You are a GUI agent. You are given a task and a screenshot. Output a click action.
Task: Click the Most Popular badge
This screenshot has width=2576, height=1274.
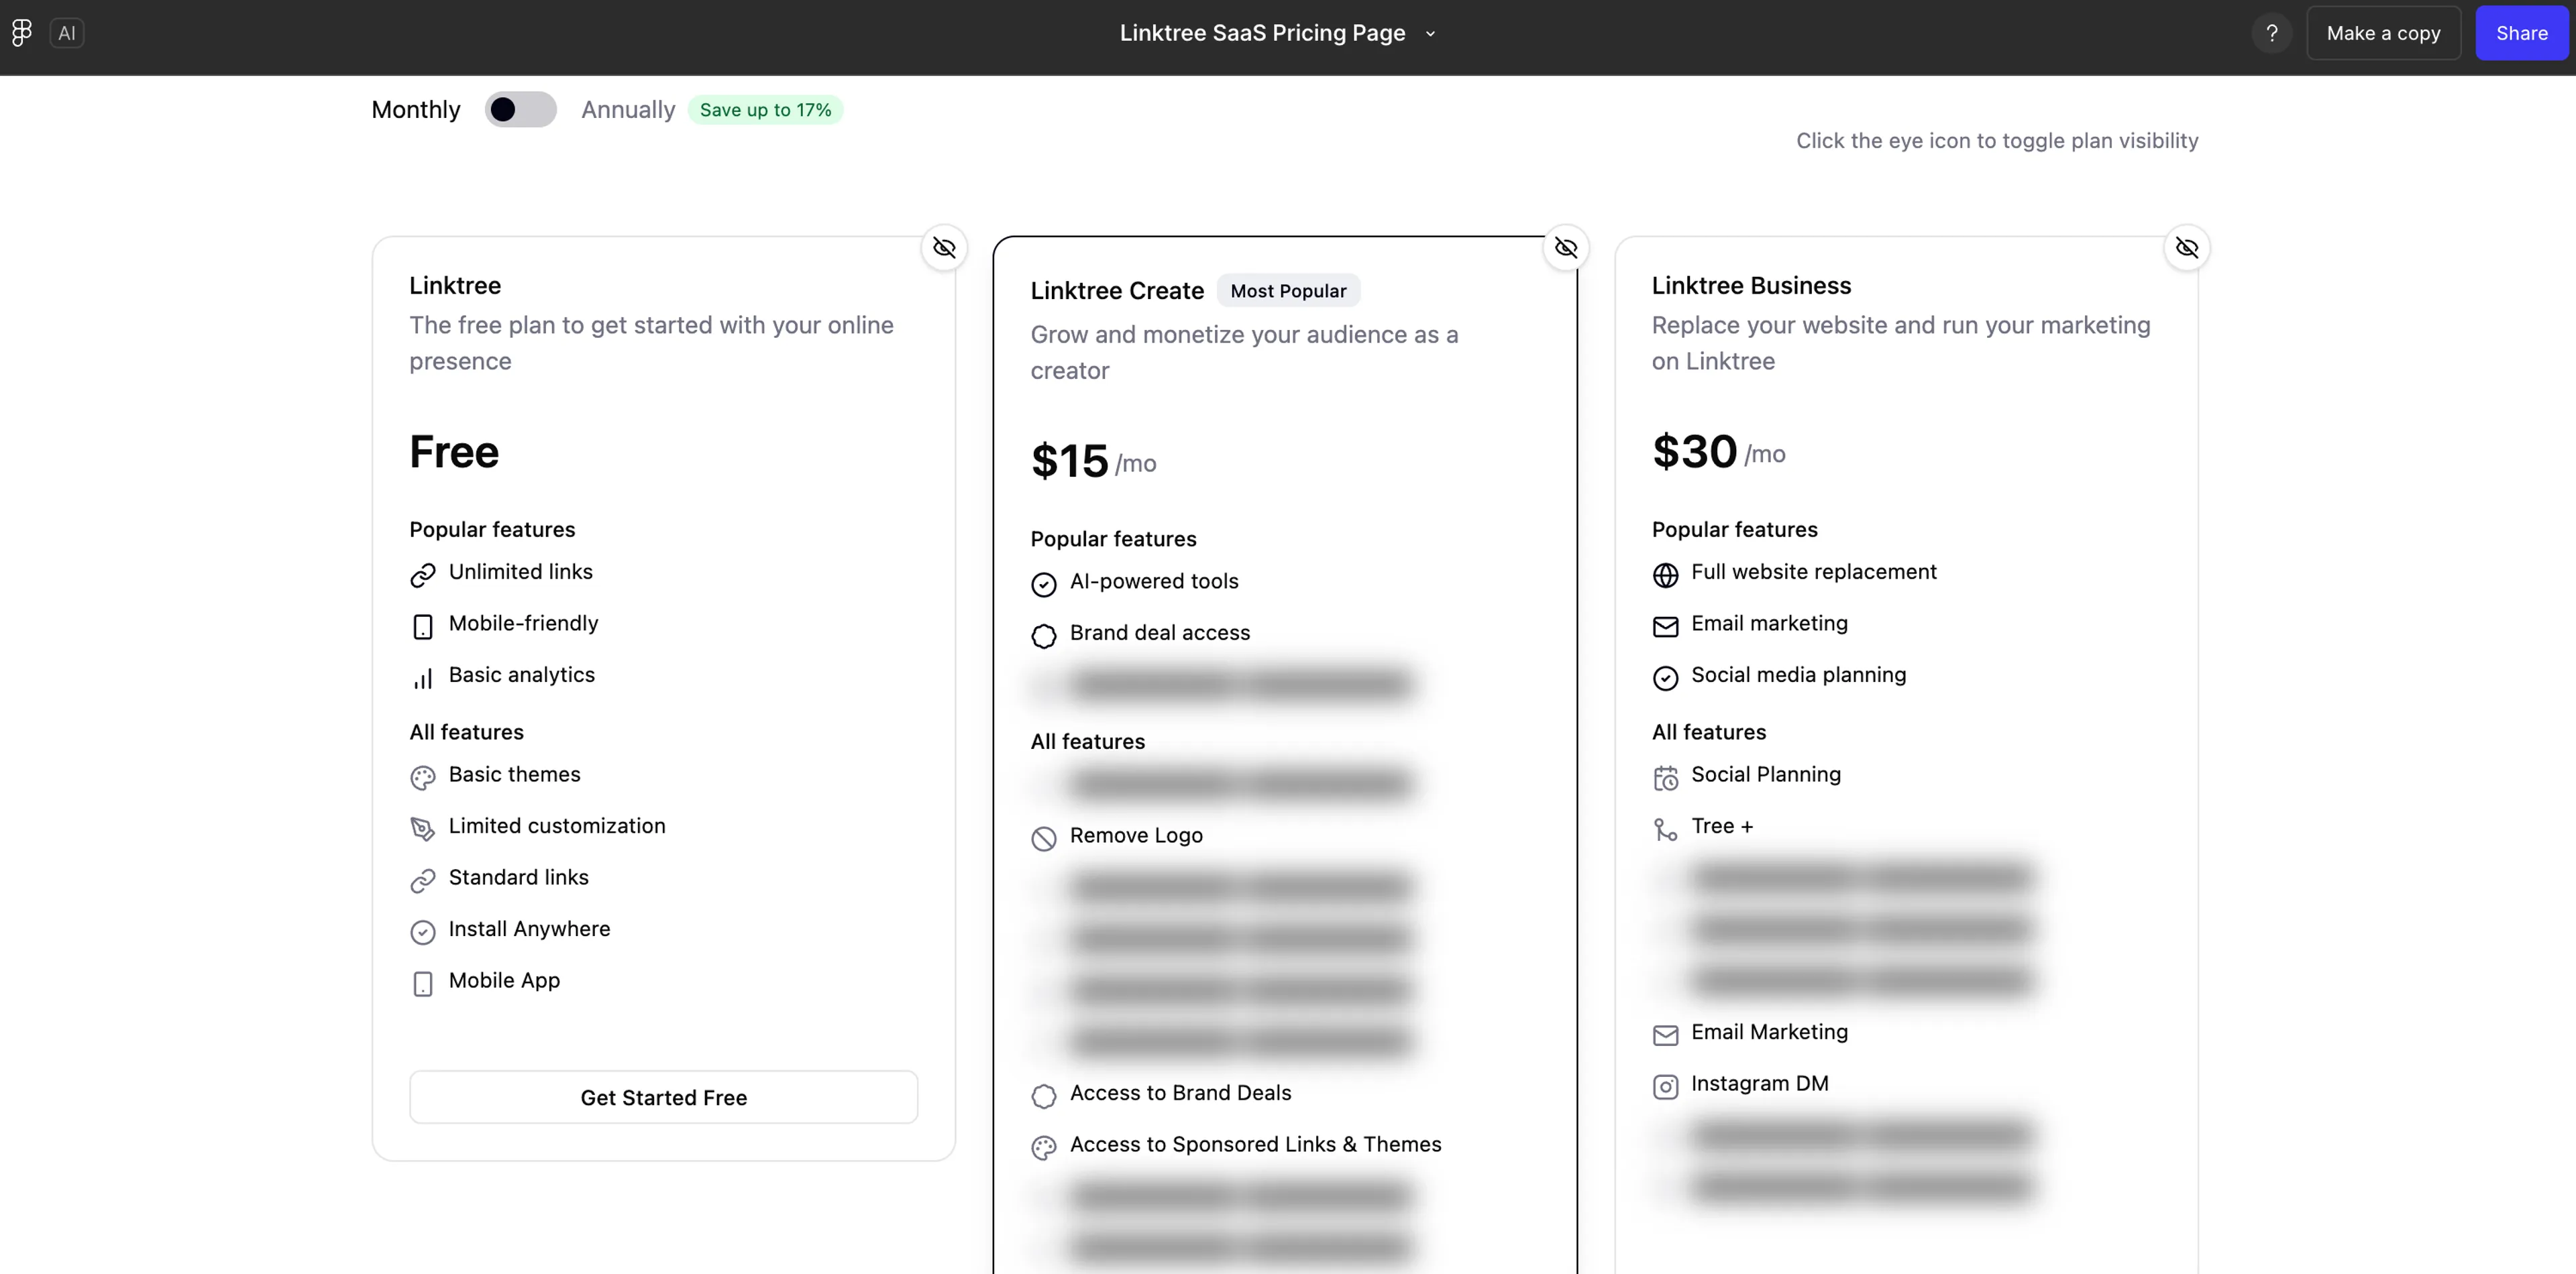point(1288,291)
